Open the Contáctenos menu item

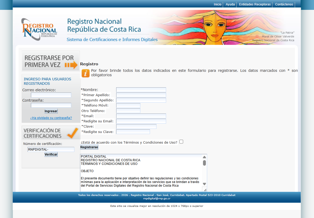(x=284, y=4)
